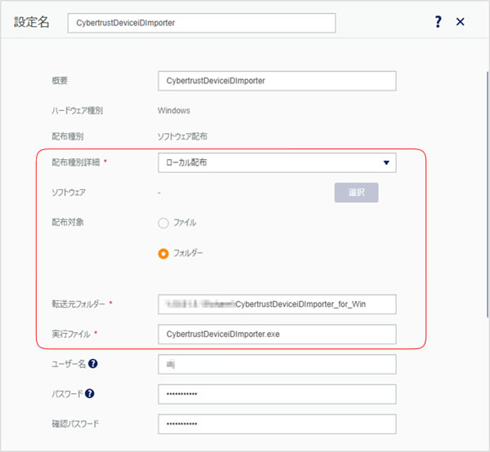Viewport: 490px width, 452px height.
Task: Click the help icon next to パスワード
Action: 89,393
